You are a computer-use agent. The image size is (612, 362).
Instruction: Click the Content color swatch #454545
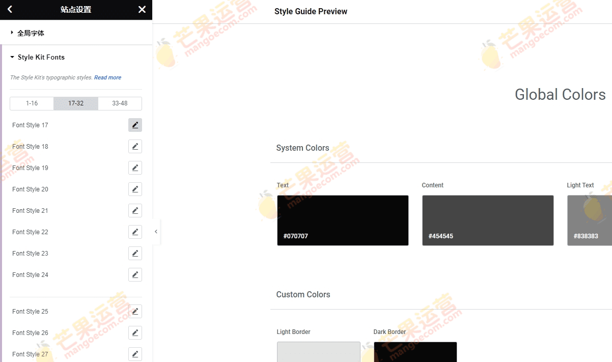point(488,220)
